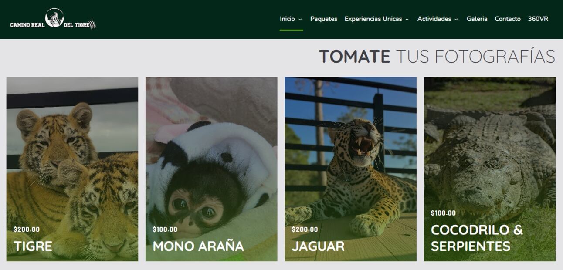563x270 pixels.
Task: Select the tiger cubs photo card
Action: [72, 169]
